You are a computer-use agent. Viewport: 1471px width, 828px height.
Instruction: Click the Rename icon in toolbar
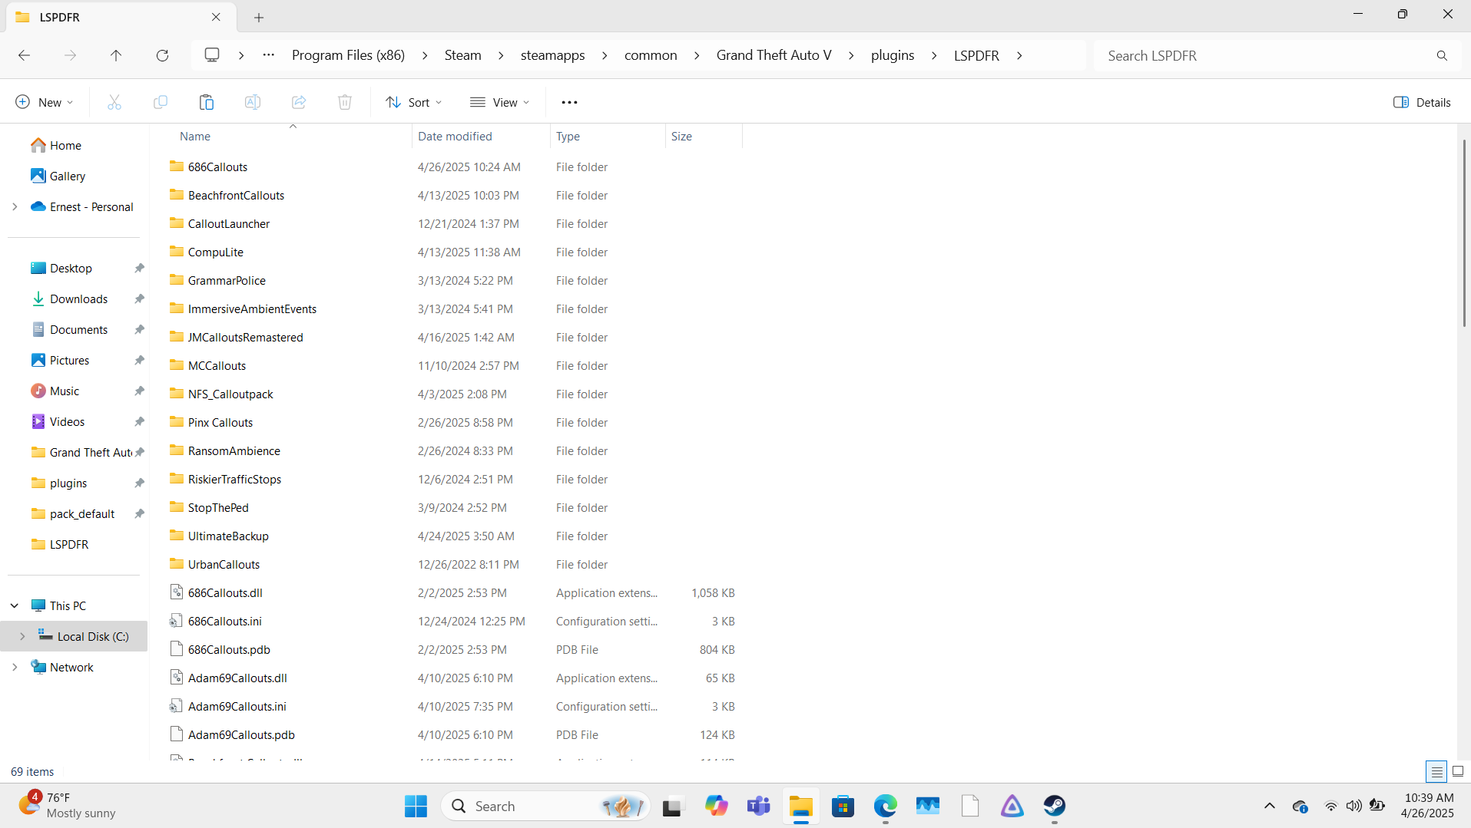253,102
